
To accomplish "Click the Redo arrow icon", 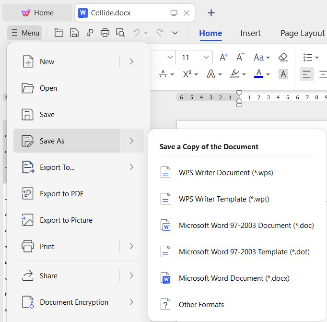I will pyautogui.click(x=160, y=33).
